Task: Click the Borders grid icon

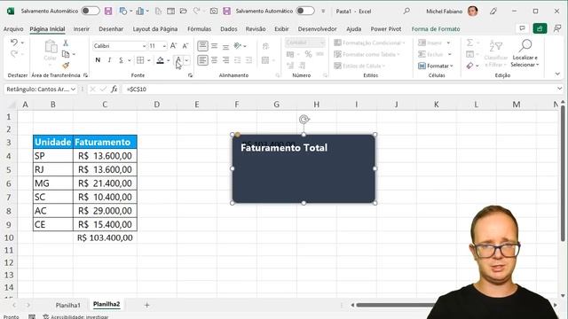Action: tap(140, 60)
